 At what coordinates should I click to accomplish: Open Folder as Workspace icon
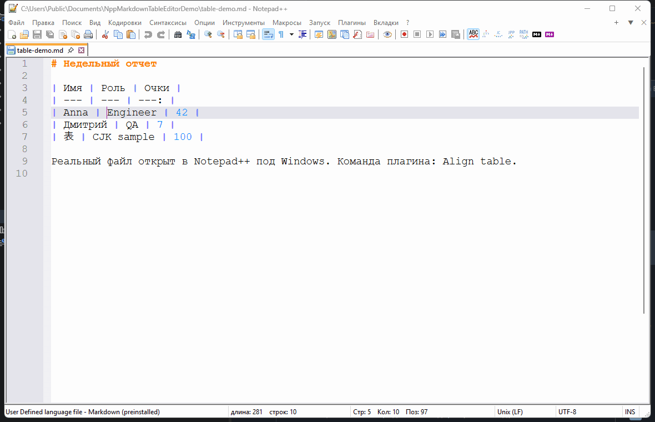(x=370, y=34)
